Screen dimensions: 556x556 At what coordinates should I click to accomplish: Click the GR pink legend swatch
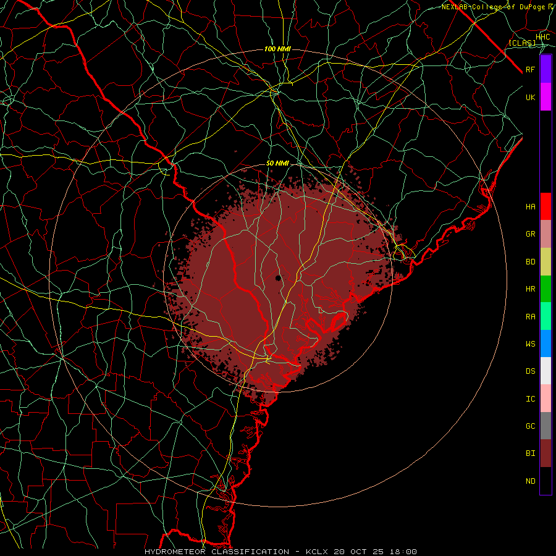click(545, 234)
